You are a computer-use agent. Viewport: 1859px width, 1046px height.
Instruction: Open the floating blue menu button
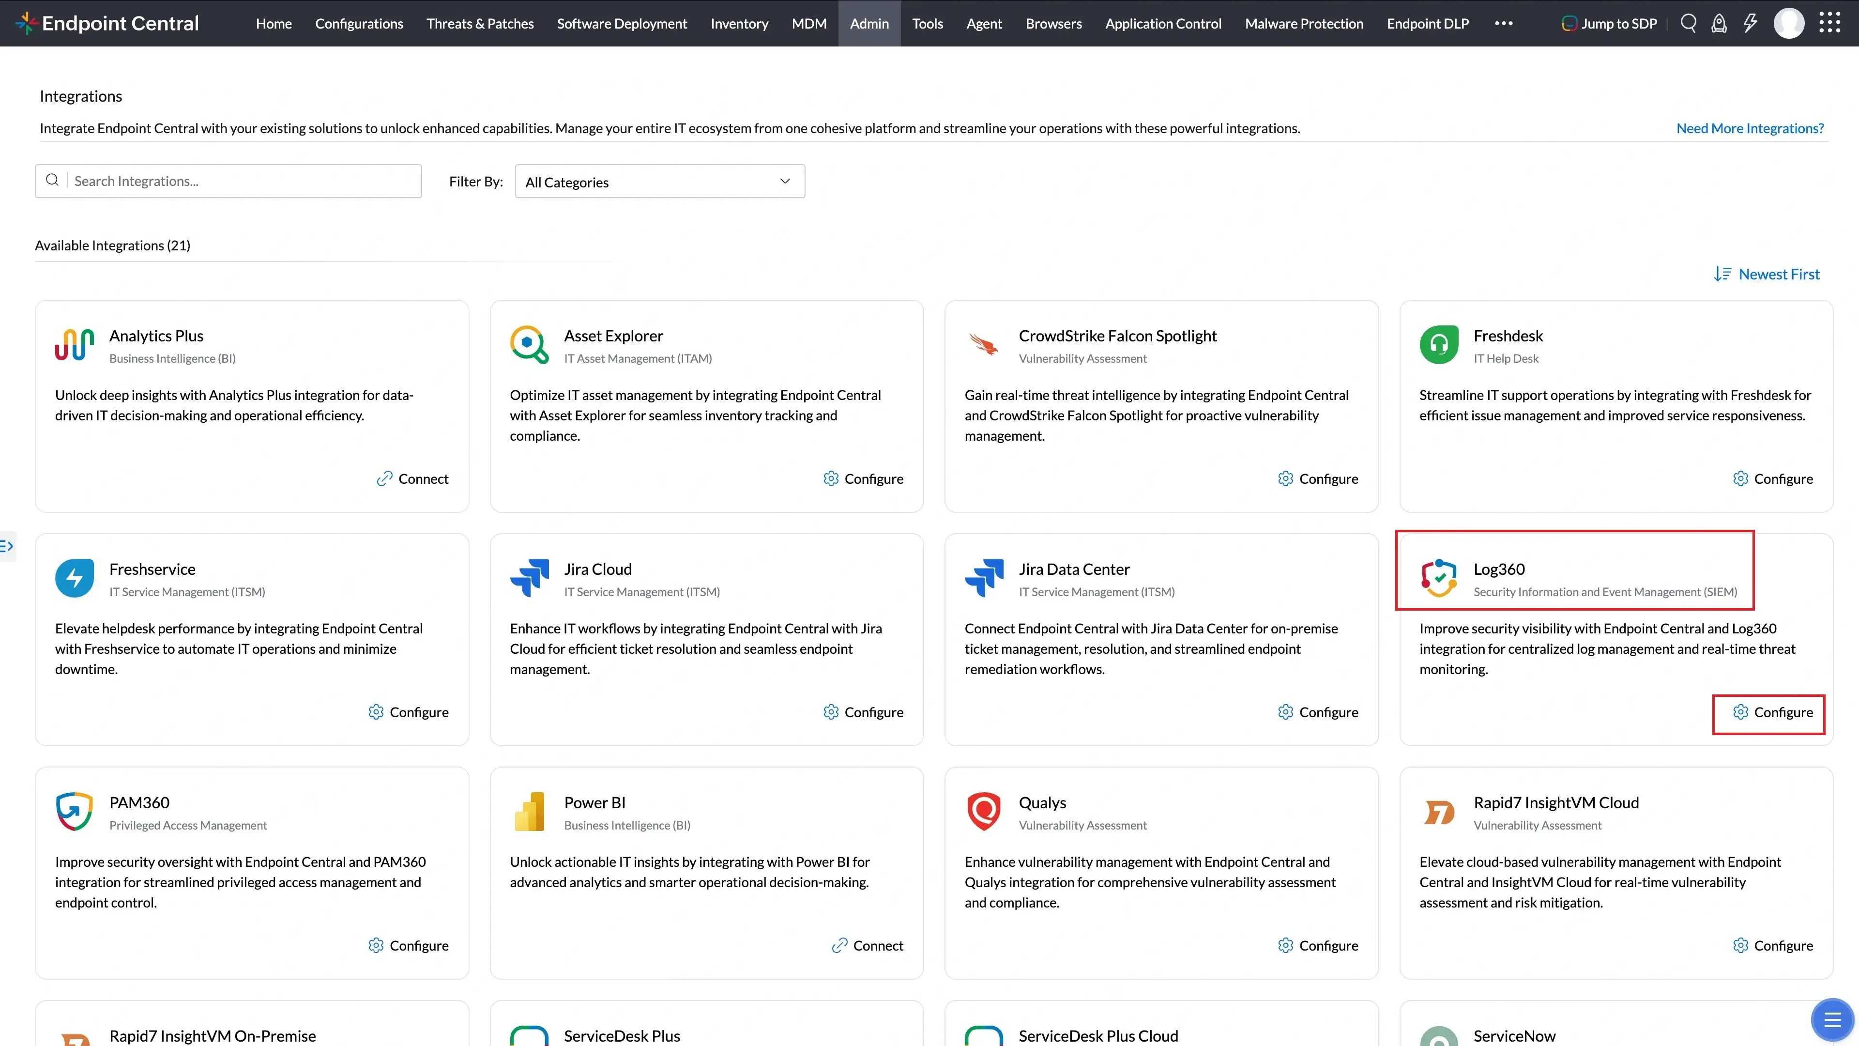point(1832,1019)
